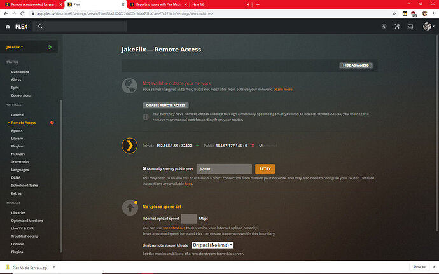Open Extras settings

point(17,193)
